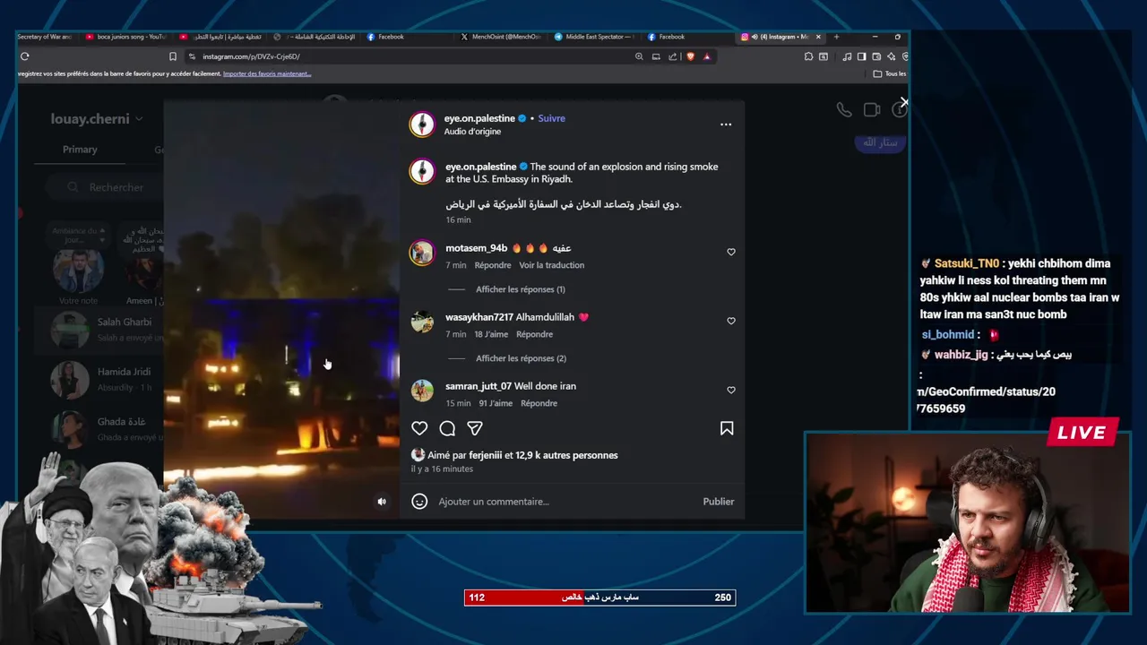The height and width of the screenshot is (645, 1147).
Task: Open the Brave Shields lion icon
Action: coord(690,56)
